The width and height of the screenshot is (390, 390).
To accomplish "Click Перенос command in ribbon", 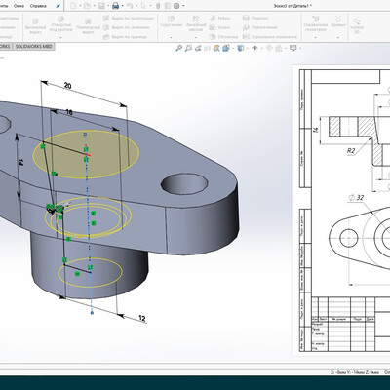I will pos(255,19).
